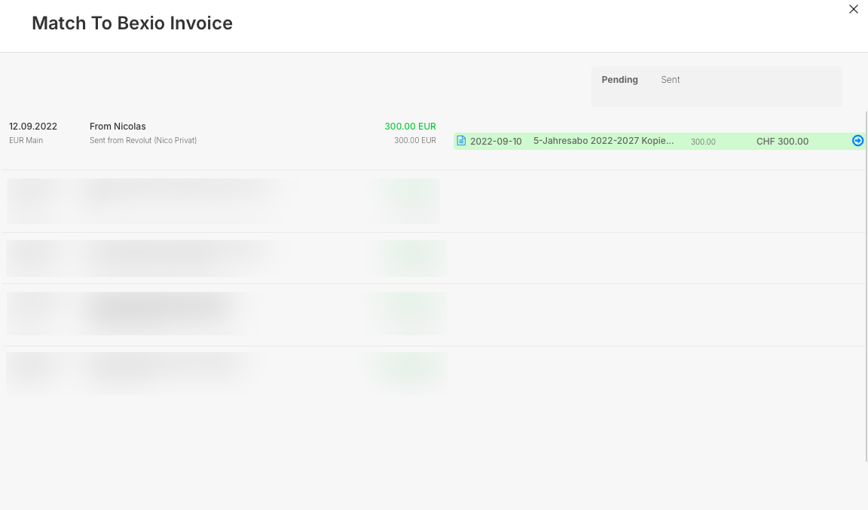868x510 pixels.
Task: Click the CHF 300.00 invoice amount
Action: (782, 142)
